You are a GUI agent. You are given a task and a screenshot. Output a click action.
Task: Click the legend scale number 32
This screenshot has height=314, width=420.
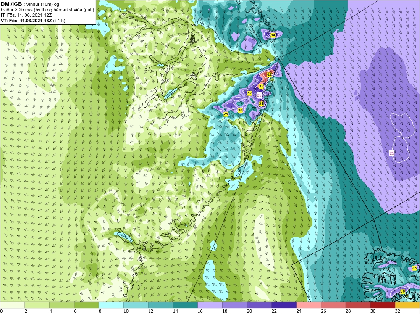[x=398, y=311]
